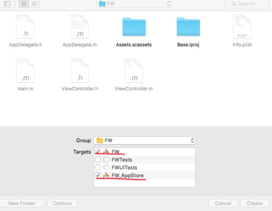Click the FWTests target shield icon
Viewport: 272px width, 211px height.
coord(106,160)
